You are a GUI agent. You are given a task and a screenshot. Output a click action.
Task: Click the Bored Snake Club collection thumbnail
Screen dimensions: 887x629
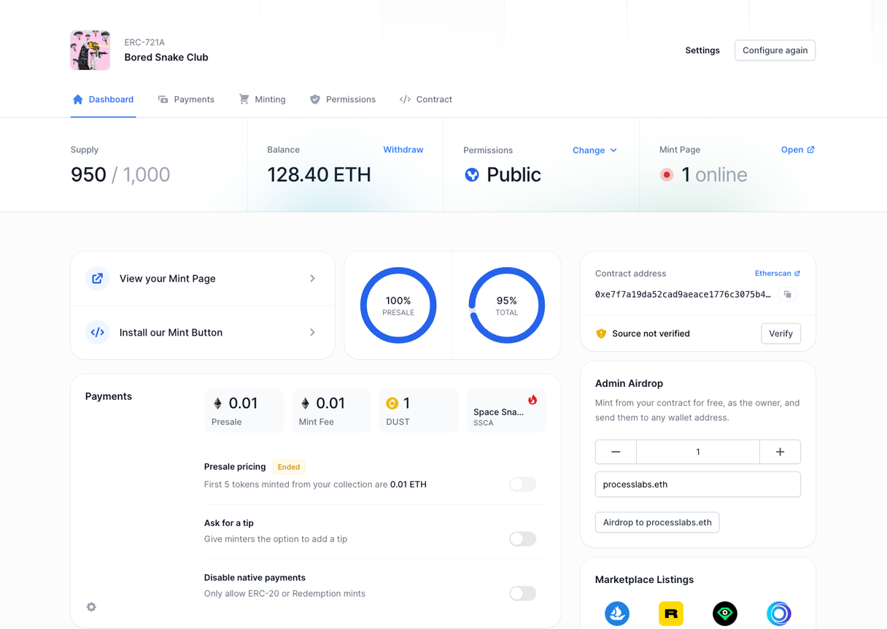point(90,50)
